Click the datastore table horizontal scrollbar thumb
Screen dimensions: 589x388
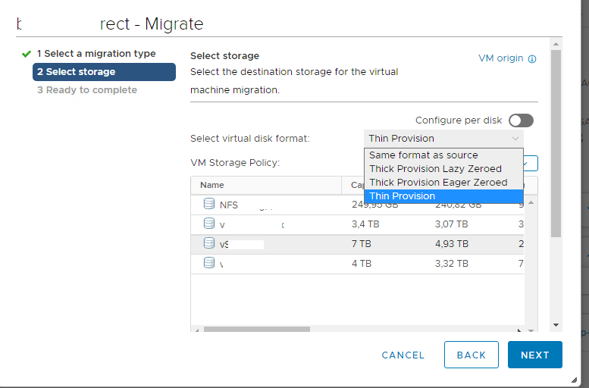click(x=256, y=330)
